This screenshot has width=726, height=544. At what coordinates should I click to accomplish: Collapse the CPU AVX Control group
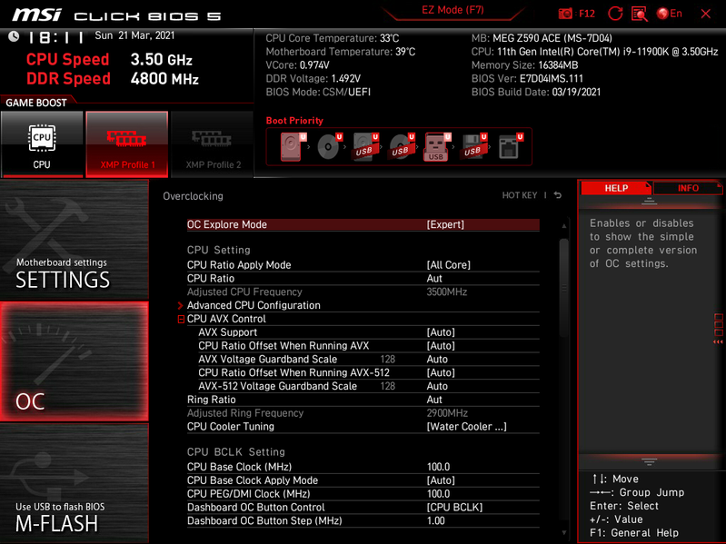pos(181,319)
